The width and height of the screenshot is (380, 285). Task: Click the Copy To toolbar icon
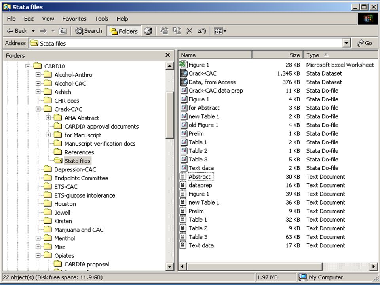tap(177, 31)
